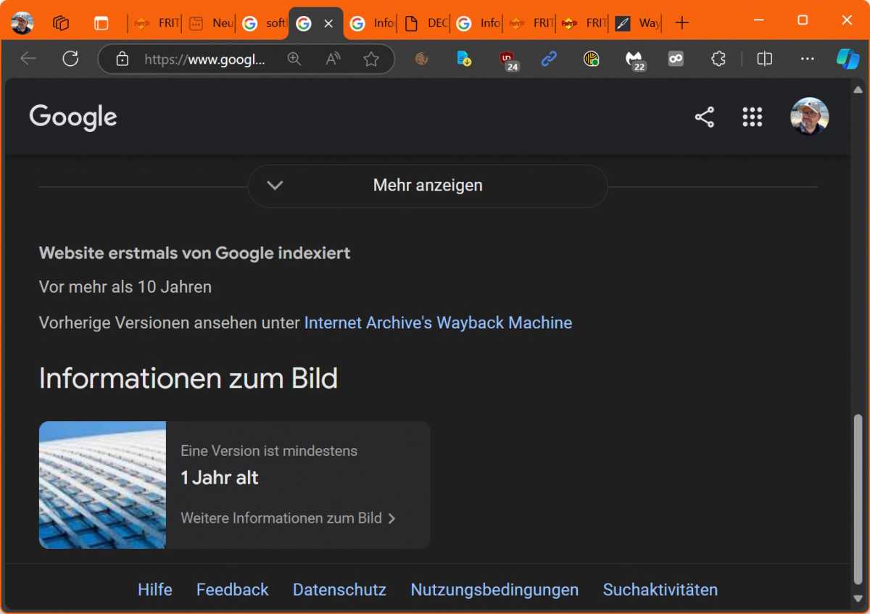870x614 pixels.
Task: Expand the Mehr anzeigen section
Action: pyautogui.click(x=428, y=186)
